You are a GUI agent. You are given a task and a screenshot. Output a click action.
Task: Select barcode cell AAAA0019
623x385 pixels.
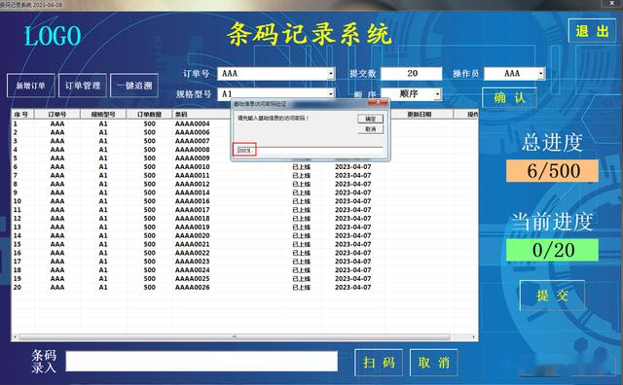(193, 227)
